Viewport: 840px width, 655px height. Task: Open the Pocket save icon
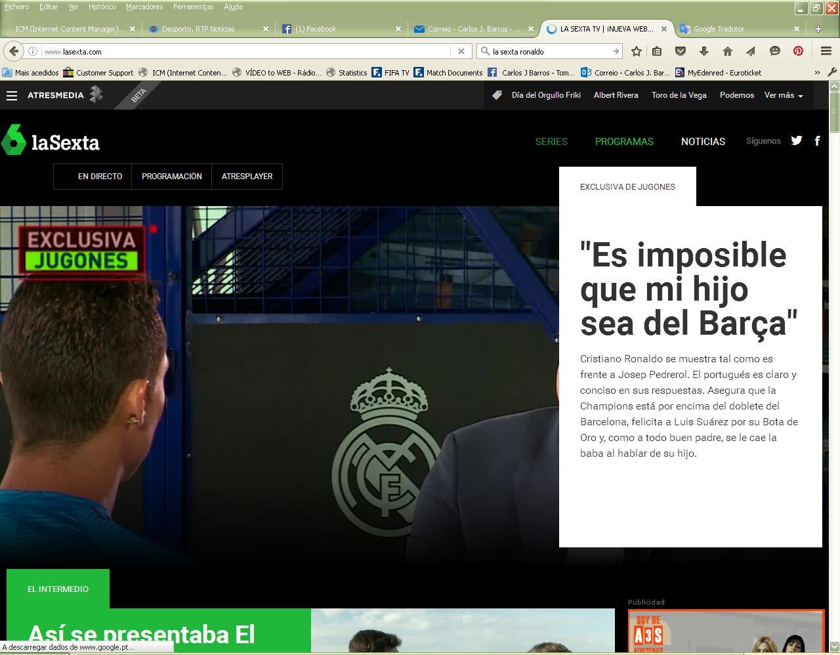(x=681, y=51)
